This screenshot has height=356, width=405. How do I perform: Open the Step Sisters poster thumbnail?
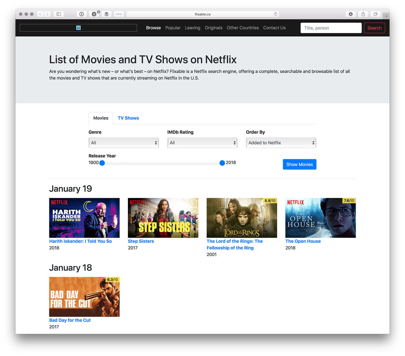click(x=163, y=218)
